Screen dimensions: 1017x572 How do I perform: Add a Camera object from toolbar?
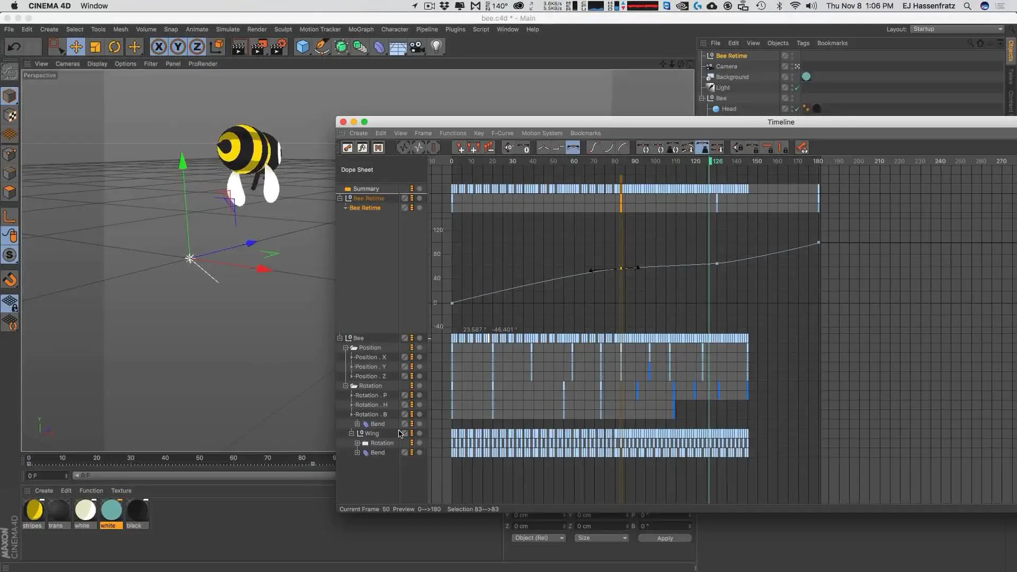point(417,47)
